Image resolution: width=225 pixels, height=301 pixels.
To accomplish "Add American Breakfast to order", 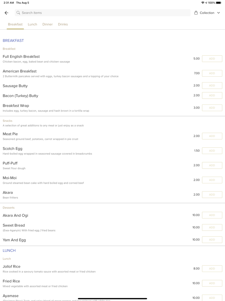I will (x=212, y=73).
